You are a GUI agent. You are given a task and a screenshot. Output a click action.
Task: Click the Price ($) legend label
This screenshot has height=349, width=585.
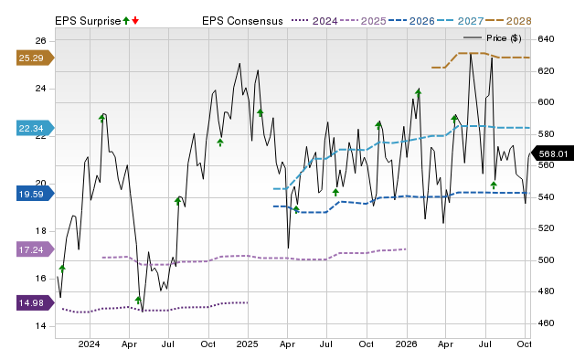pos(504,38)
